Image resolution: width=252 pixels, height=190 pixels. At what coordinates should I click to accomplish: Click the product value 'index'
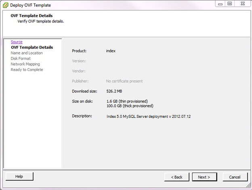tap(111, 51)
